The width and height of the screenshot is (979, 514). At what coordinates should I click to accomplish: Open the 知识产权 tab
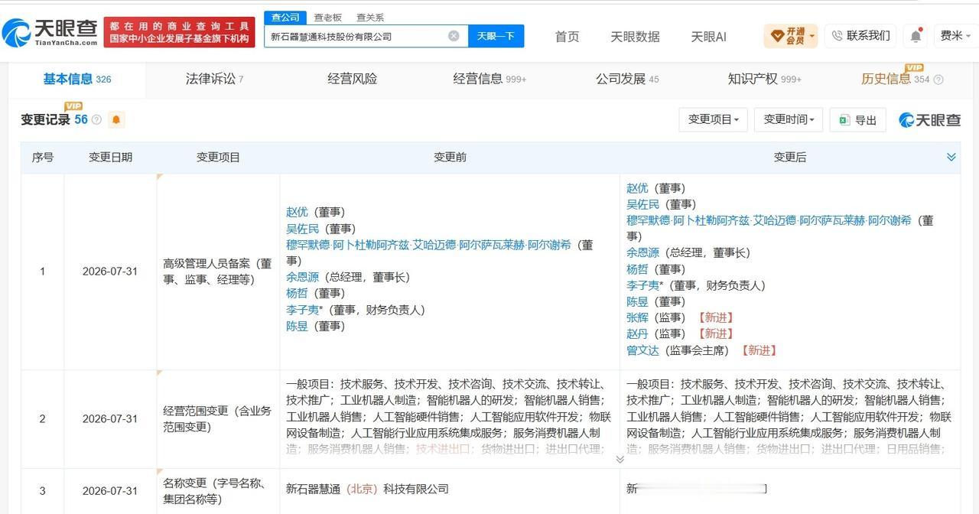(x=765, y=79)
